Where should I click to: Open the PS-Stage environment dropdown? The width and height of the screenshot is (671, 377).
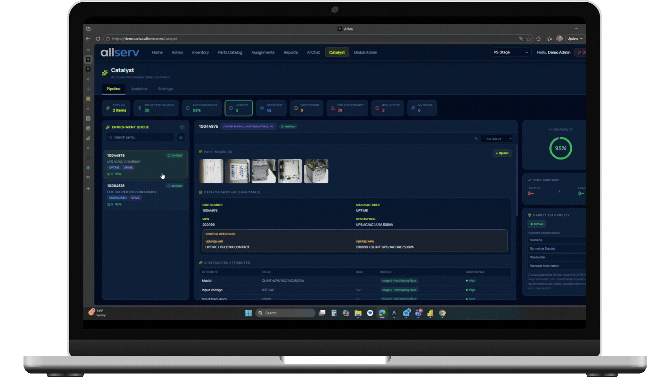511,52
